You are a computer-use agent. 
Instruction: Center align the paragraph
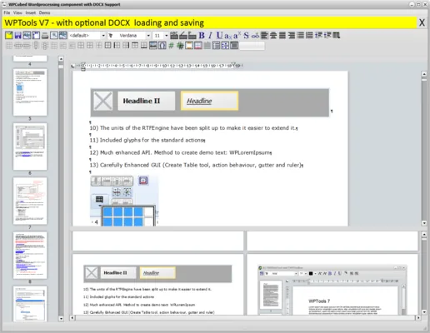[273, 36]
